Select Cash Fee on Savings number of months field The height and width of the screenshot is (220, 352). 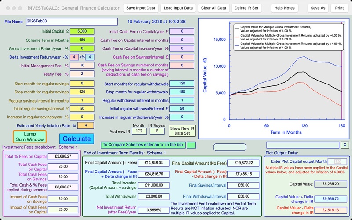point(182,65)
